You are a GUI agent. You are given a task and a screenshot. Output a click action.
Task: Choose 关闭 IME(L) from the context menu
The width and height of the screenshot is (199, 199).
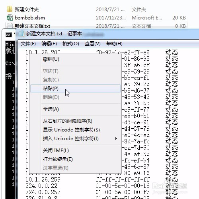click(x=75, y=151)
